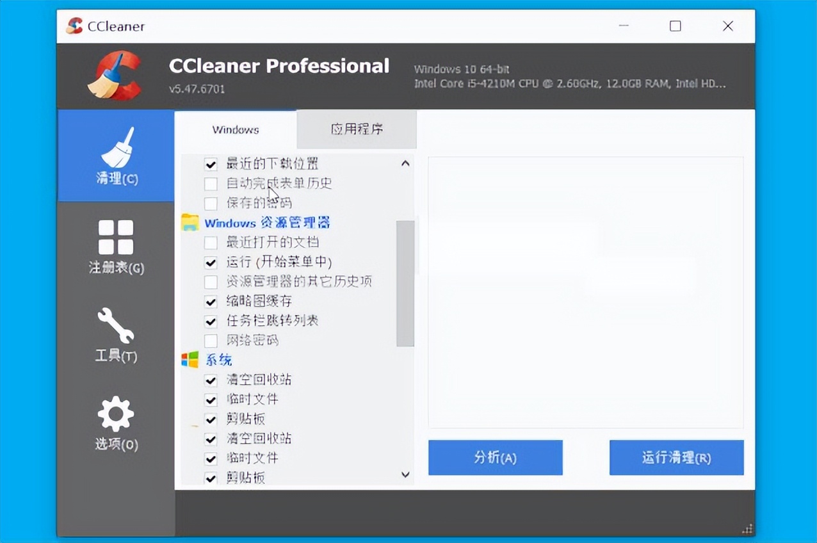Click the CCleaner icon in the title bar

(x=76, y=26)
